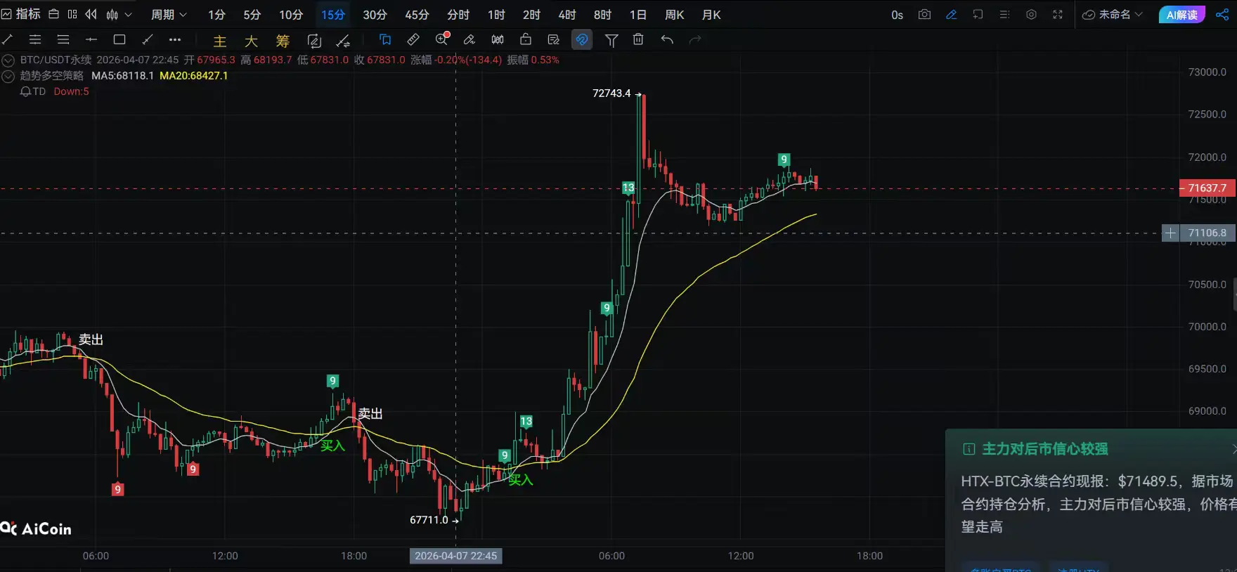Collapse the 趋势多空策略 indicator row
Image resolution: width=1237 pixels, height=572 pixels.
pyautogui.click(x=8, y=76)
